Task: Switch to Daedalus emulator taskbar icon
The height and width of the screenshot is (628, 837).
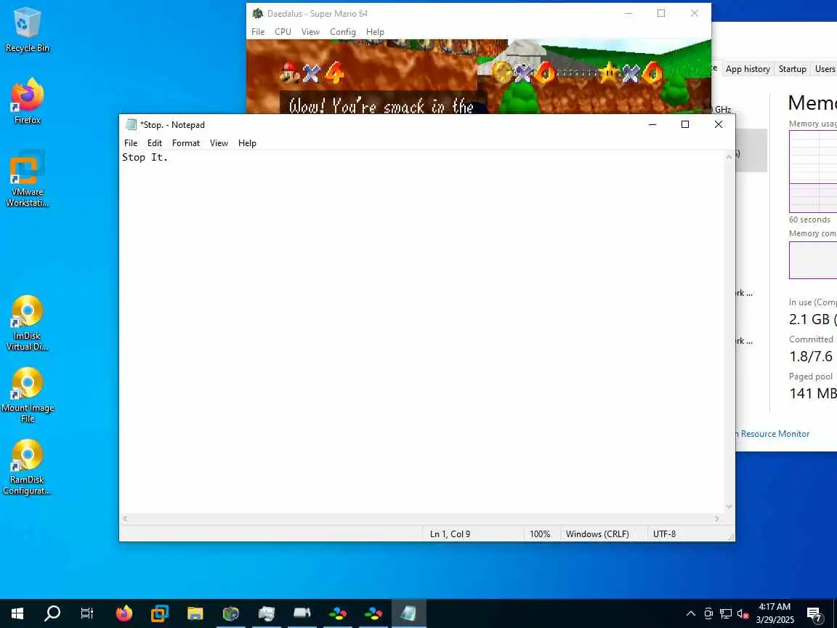Action: 230,613
